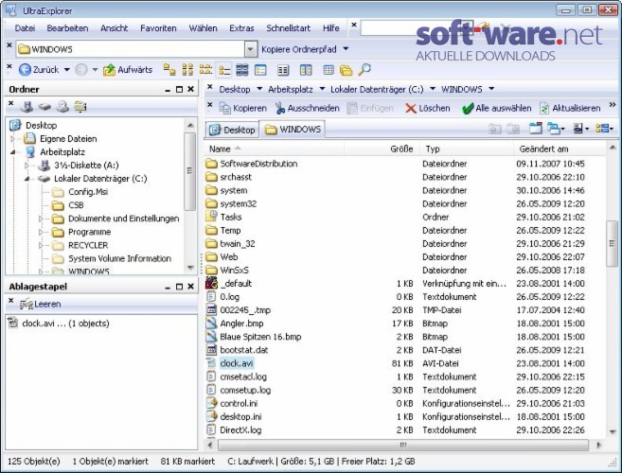Click the floppy drive icon in Ordner panel
The width and height of the screenshot is (622, 473).
pyautogui.click(x=27, y=107)
